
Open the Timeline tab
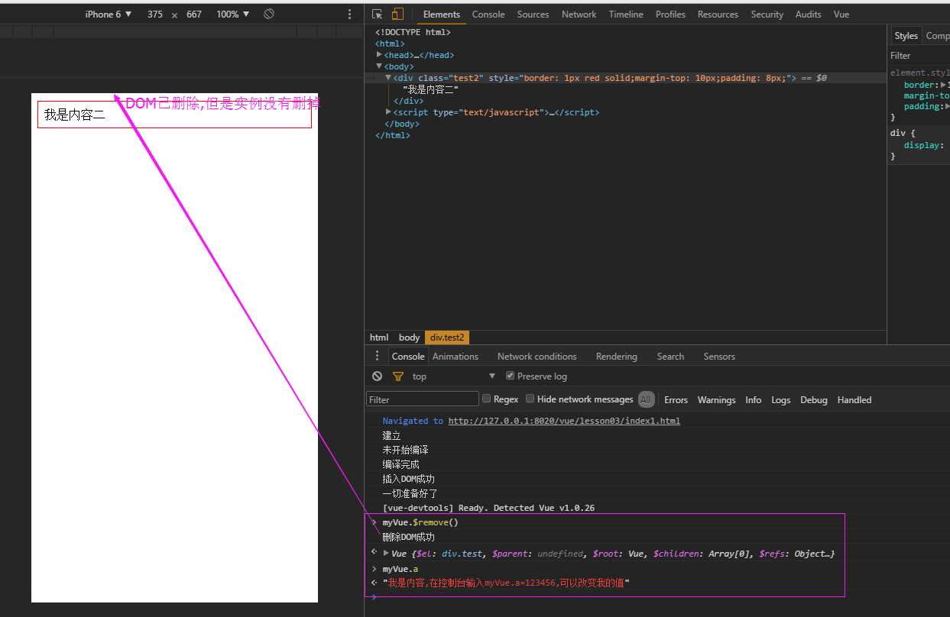coord(626,15)
